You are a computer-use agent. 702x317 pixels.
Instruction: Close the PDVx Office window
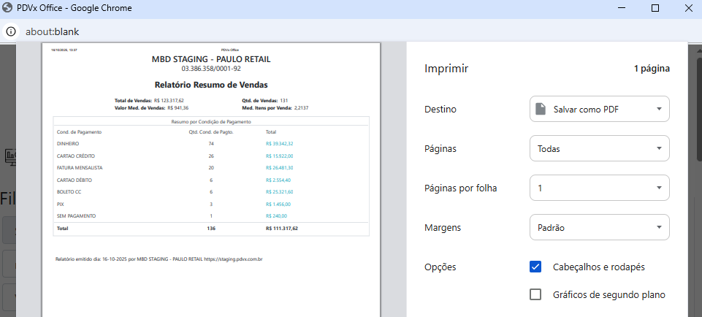click(x=687, y=8)
